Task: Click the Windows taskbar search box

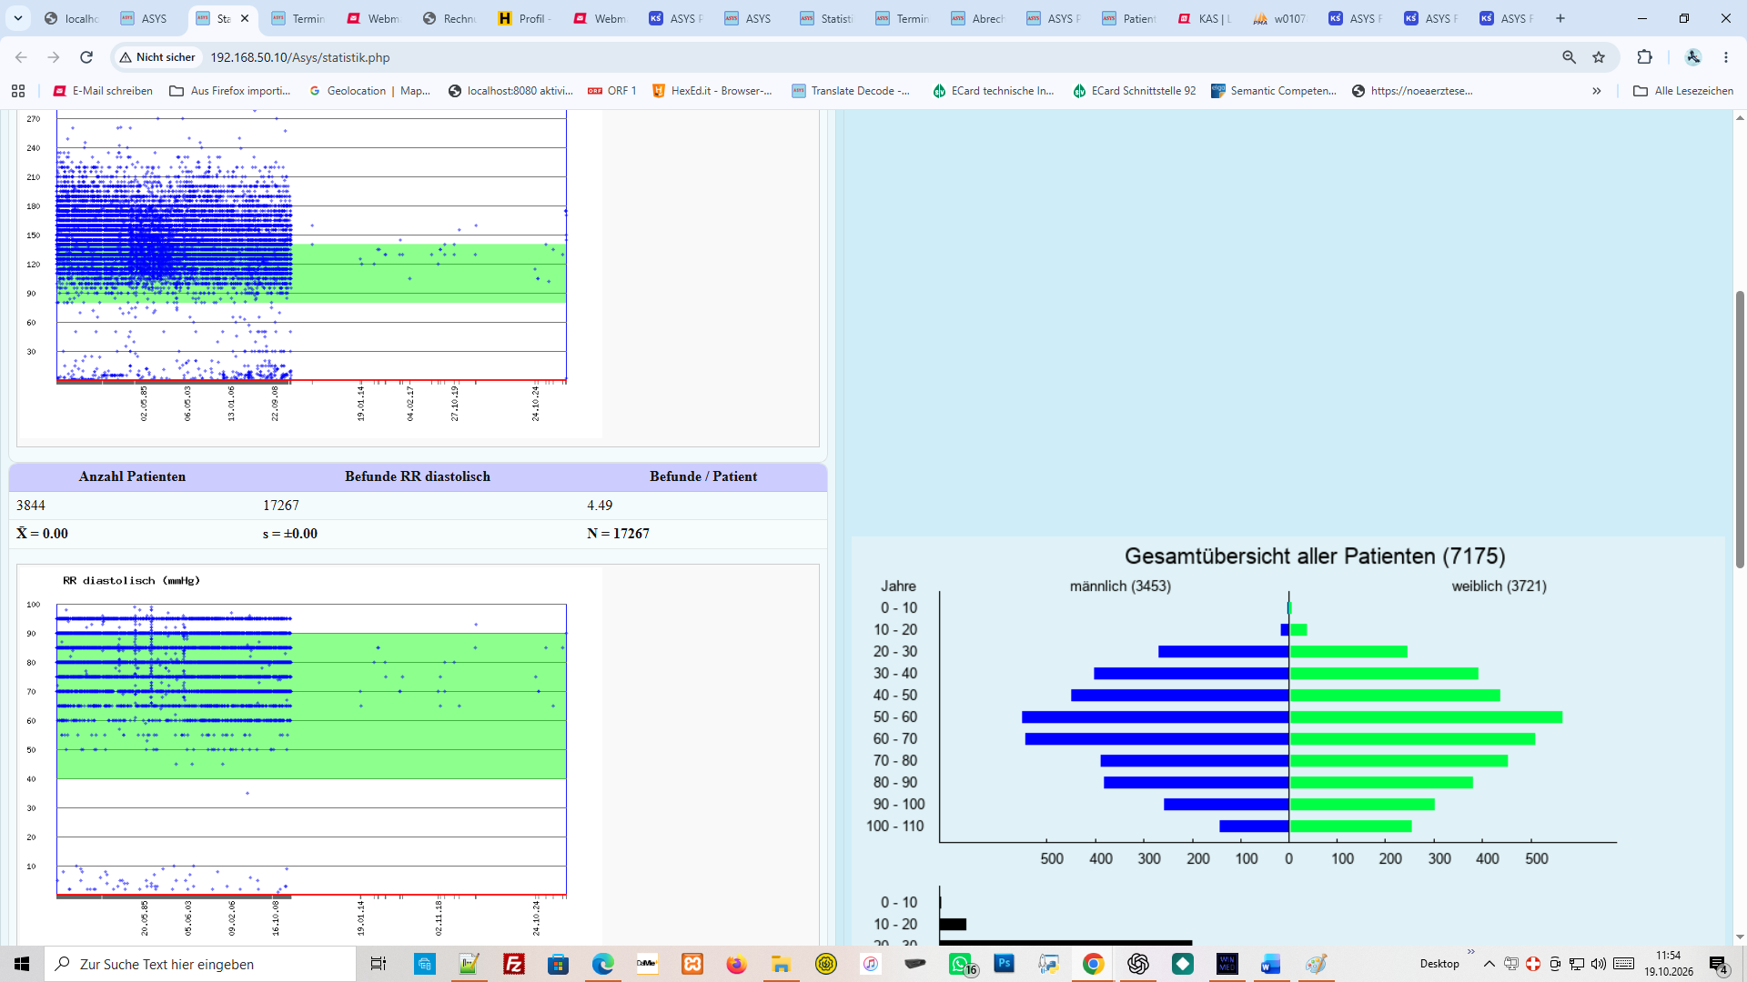Action: [x=200, y=964]
